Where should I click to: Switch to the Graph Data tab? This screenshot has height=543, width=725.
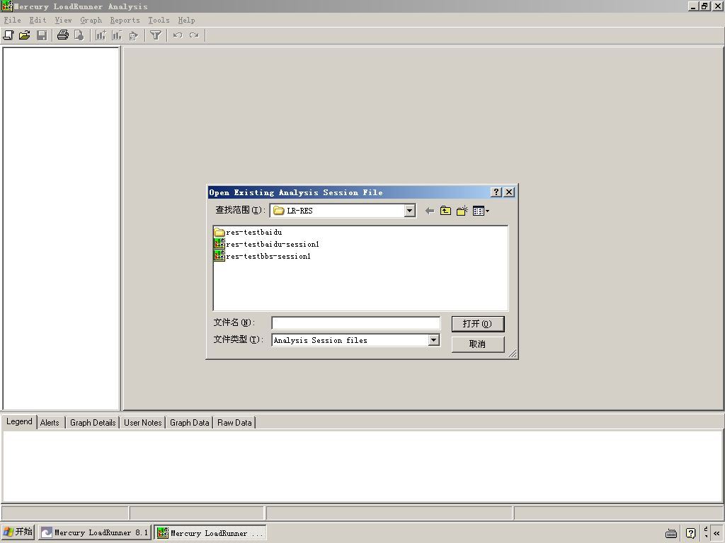click(x=190, y=423)
